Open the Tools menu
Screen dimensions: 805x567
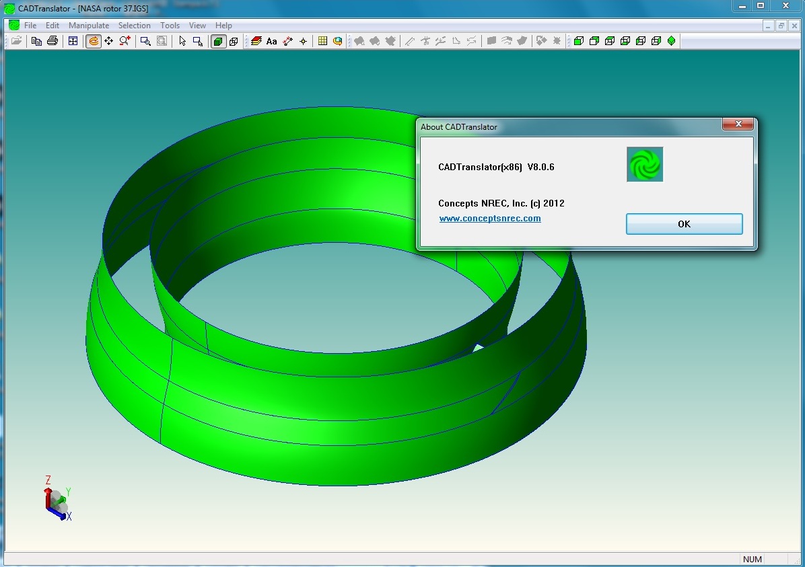pos(170,25)
